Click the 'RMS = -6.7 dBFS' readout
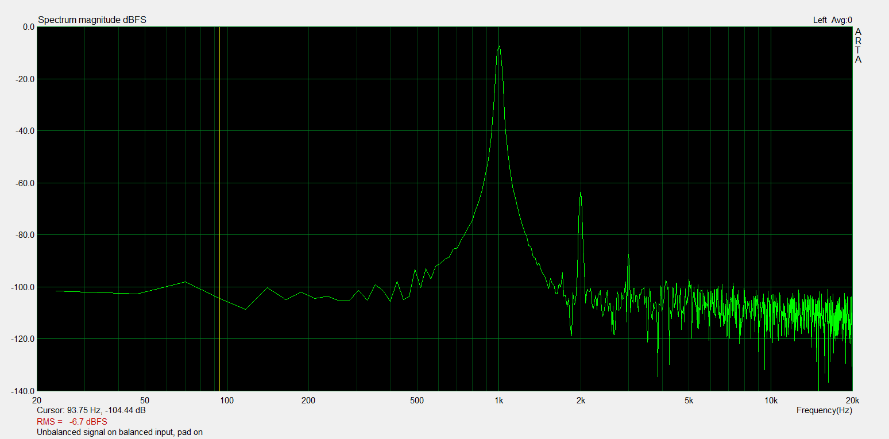The width and height of the screenshot is (889, 439). pyautogui.click(x=72, y=422)
